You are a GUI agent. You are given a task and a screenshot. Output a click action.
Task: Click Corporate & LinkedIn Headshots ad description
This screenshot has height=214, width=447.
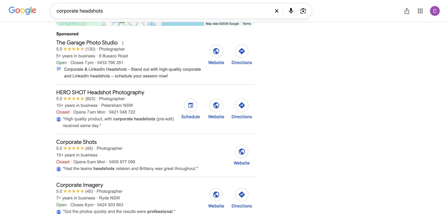(133, 73)
